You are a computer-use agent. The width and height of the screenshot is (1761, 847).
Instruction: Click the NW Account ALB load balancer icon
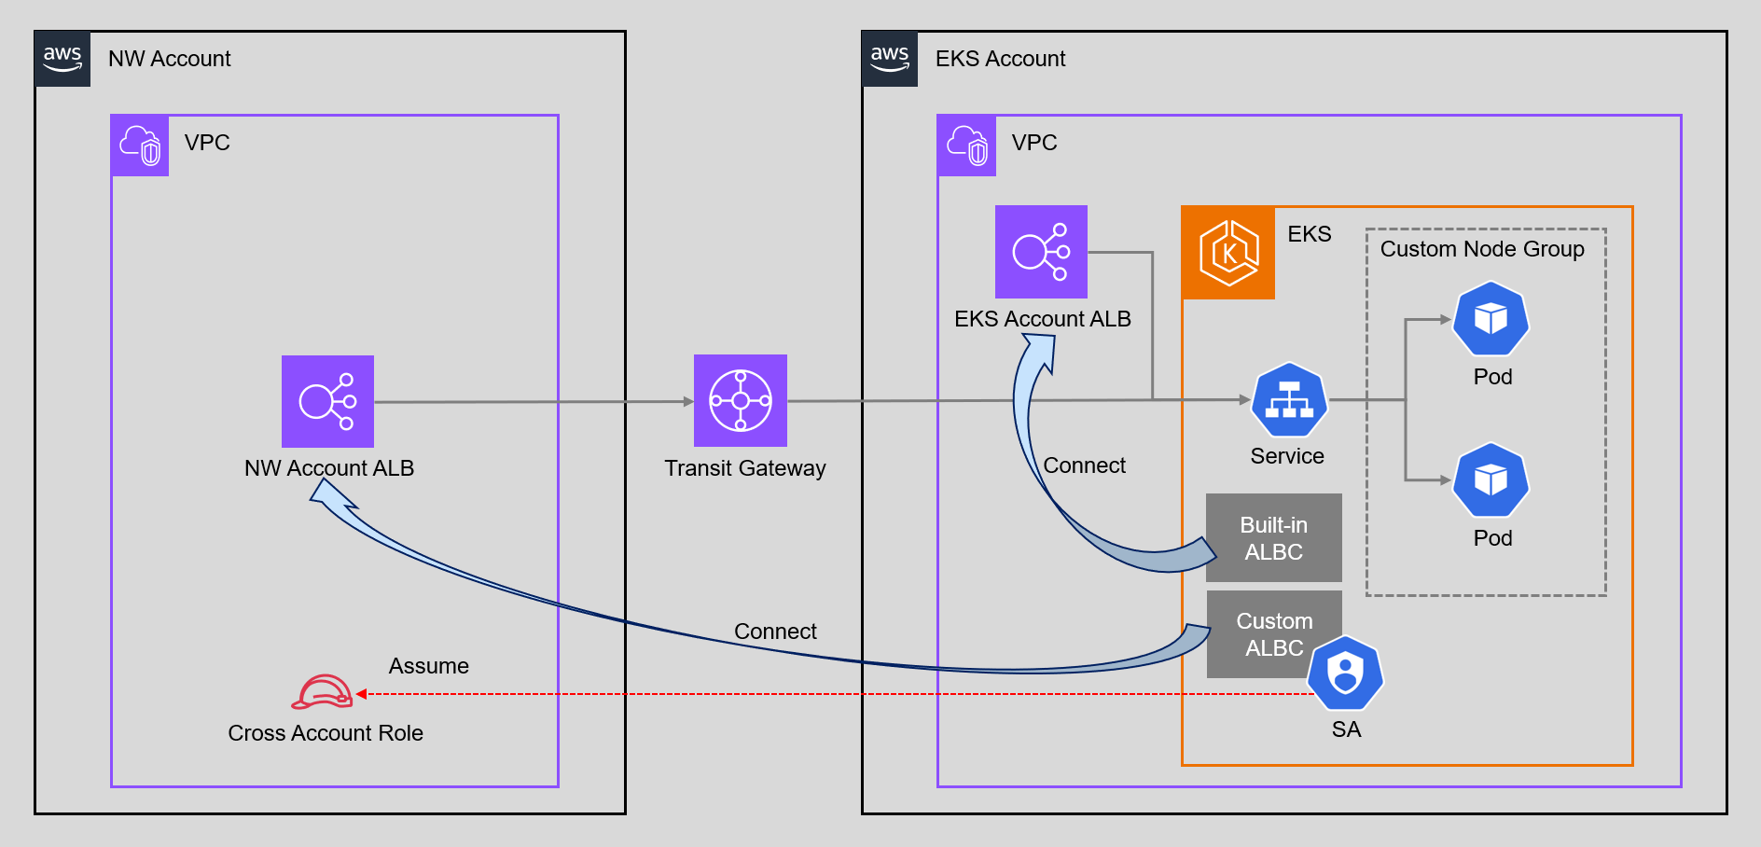coord(328,401)
